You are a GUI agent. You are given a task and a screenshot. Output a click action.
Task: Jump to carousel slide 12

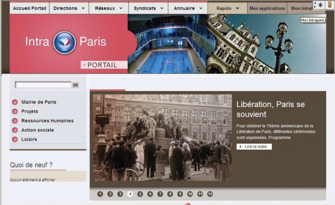pyautogui.click(x=210, y=194)
